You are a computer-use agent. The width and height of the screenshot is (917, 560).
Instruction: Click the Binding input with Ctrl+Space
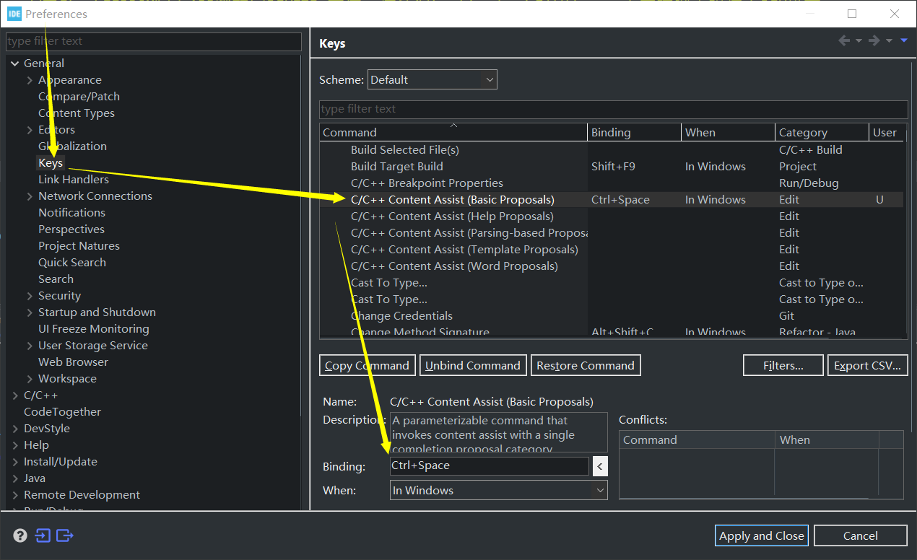pyautogui.click(x=489, y=466)
